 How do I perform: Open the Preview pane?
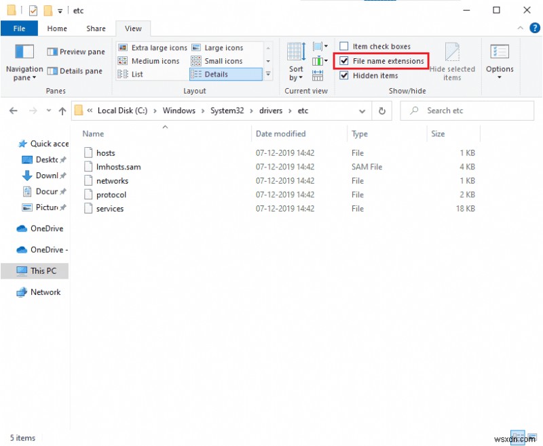(x=75, y=52)
